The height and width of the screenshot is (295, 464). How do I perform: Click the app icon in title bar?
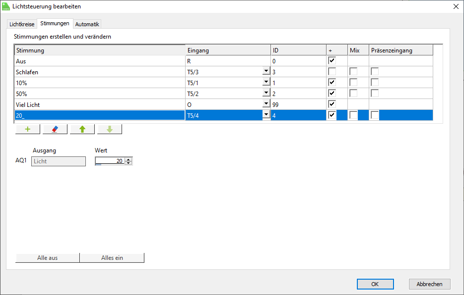[x=6, y=6]
